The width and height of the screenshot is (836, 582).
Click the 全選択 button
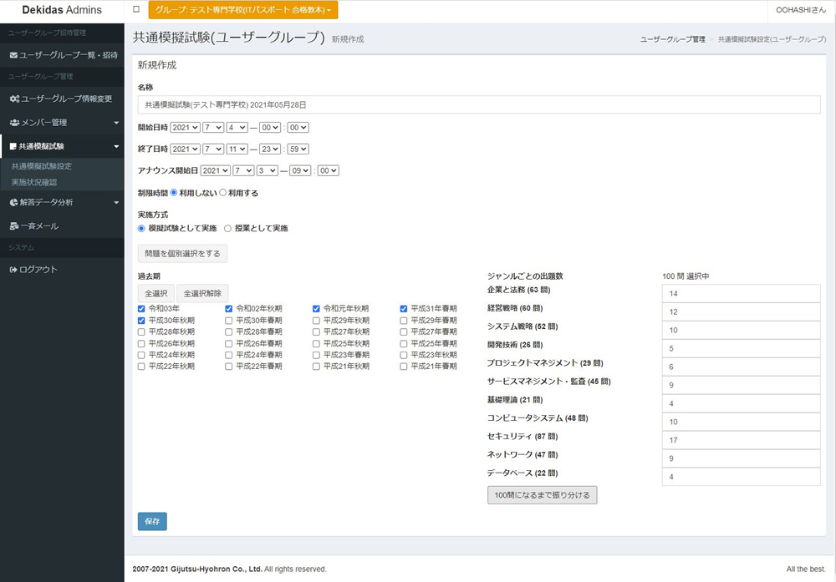click(x=156, y=293)
